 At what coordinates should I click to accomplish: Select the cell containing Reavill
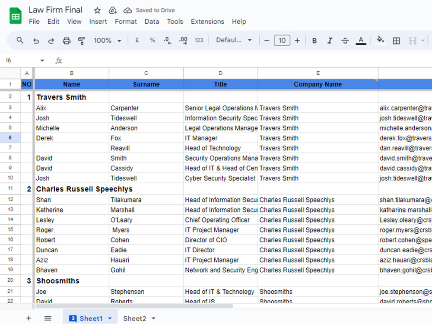[x=146, y=148]
